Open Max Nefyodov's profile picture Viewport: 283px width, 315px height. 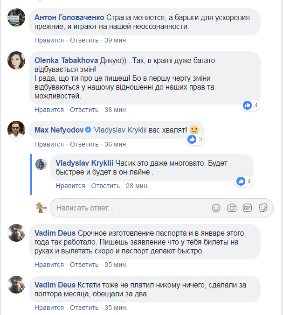click(16, 130)
